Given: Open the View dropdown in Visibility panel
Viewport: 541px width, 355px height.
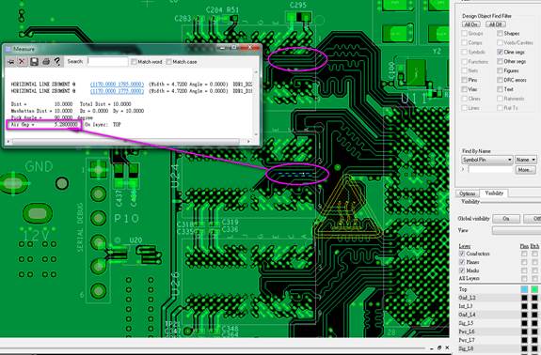Looking at the screenshot, I should 517,231.
